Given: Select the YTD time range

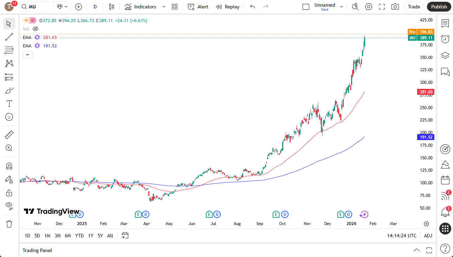Looking at the screenshot, I should click(79, 236).
